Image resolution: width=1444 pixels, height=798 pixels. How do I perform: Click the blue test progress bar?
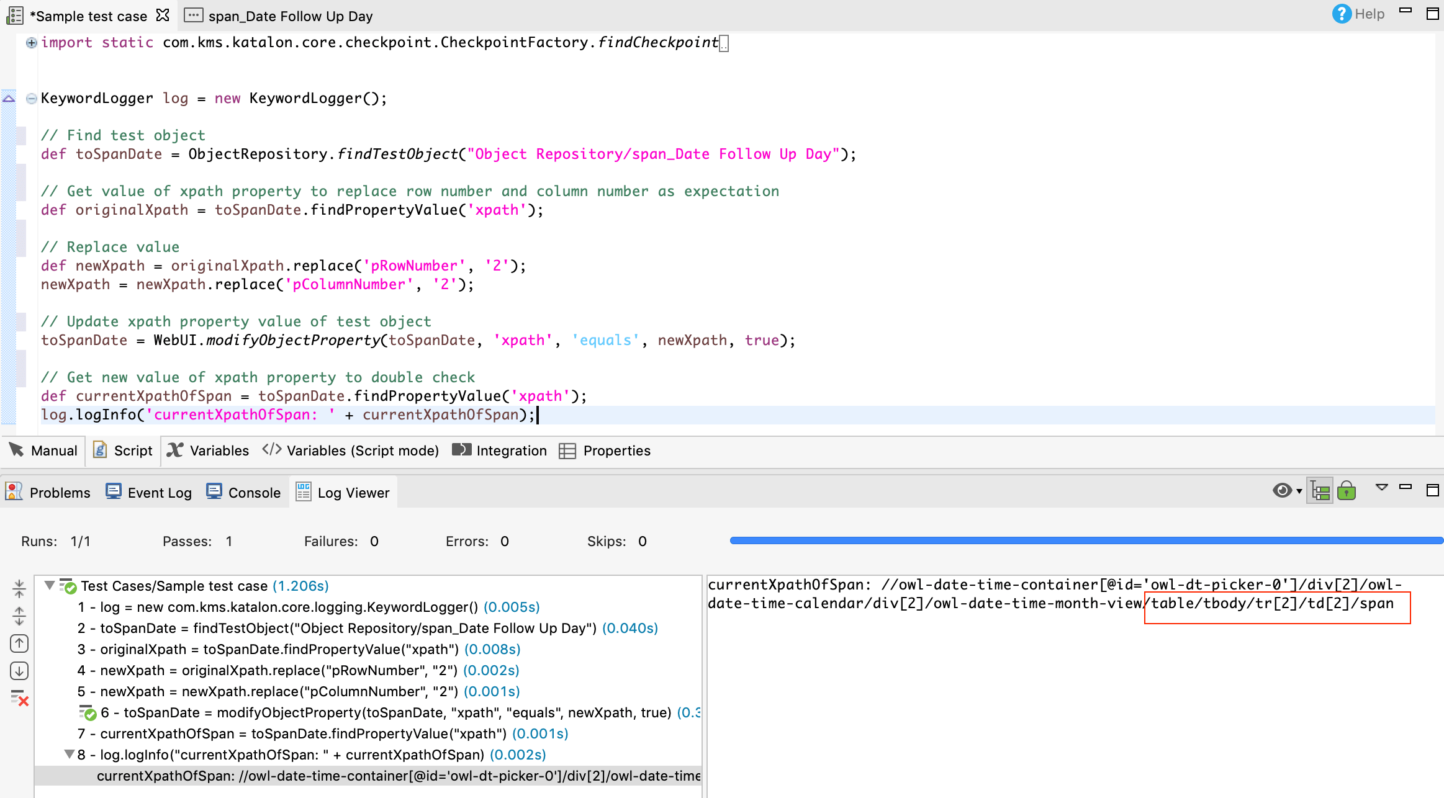1086,541
